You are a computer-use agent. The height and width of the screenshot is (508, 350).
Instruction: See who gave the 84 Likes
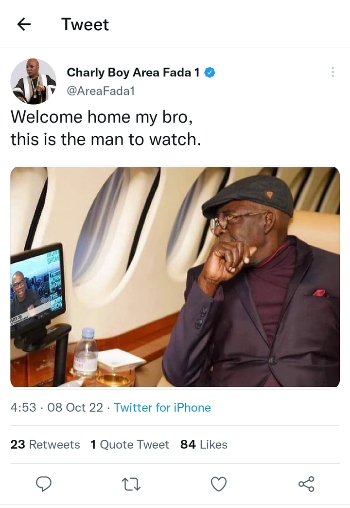click(x=204, y=444)
